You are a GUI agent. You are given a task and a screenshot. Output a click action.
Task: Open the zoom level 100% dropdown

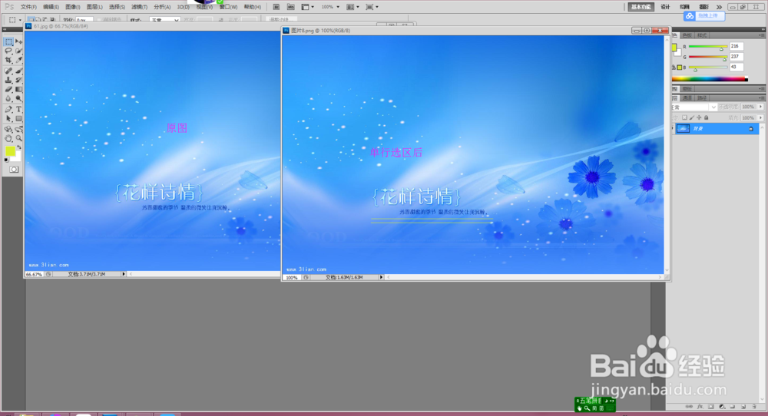tap(330, 7)
